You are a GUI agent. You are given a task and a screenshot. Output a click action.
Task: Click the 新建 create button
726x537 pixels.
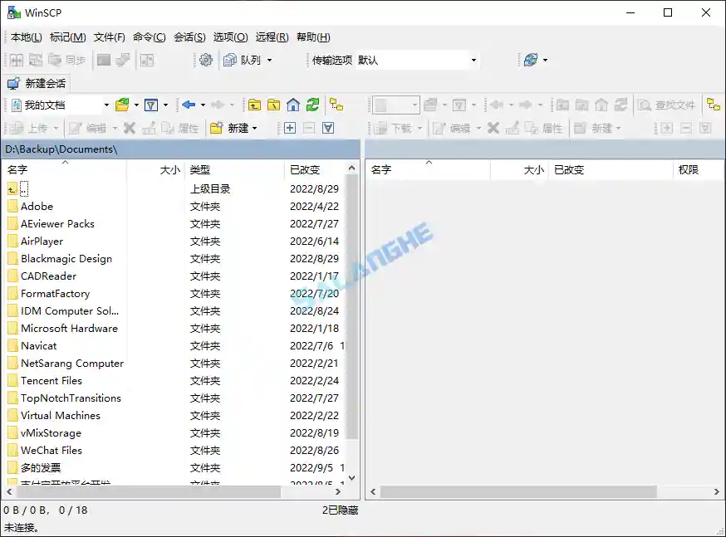coord(234,127)
